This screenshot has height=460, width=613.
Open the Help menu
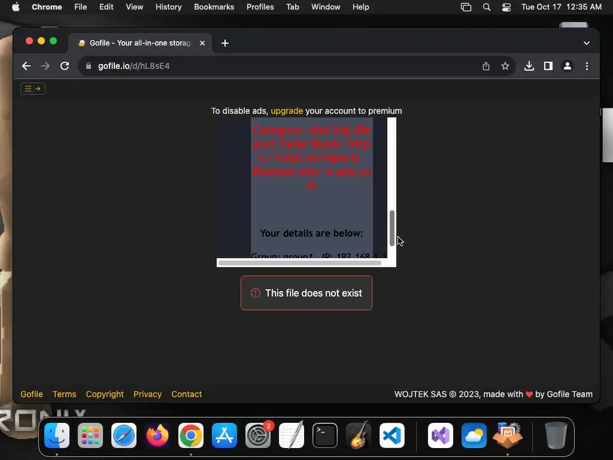pos(360,7)
